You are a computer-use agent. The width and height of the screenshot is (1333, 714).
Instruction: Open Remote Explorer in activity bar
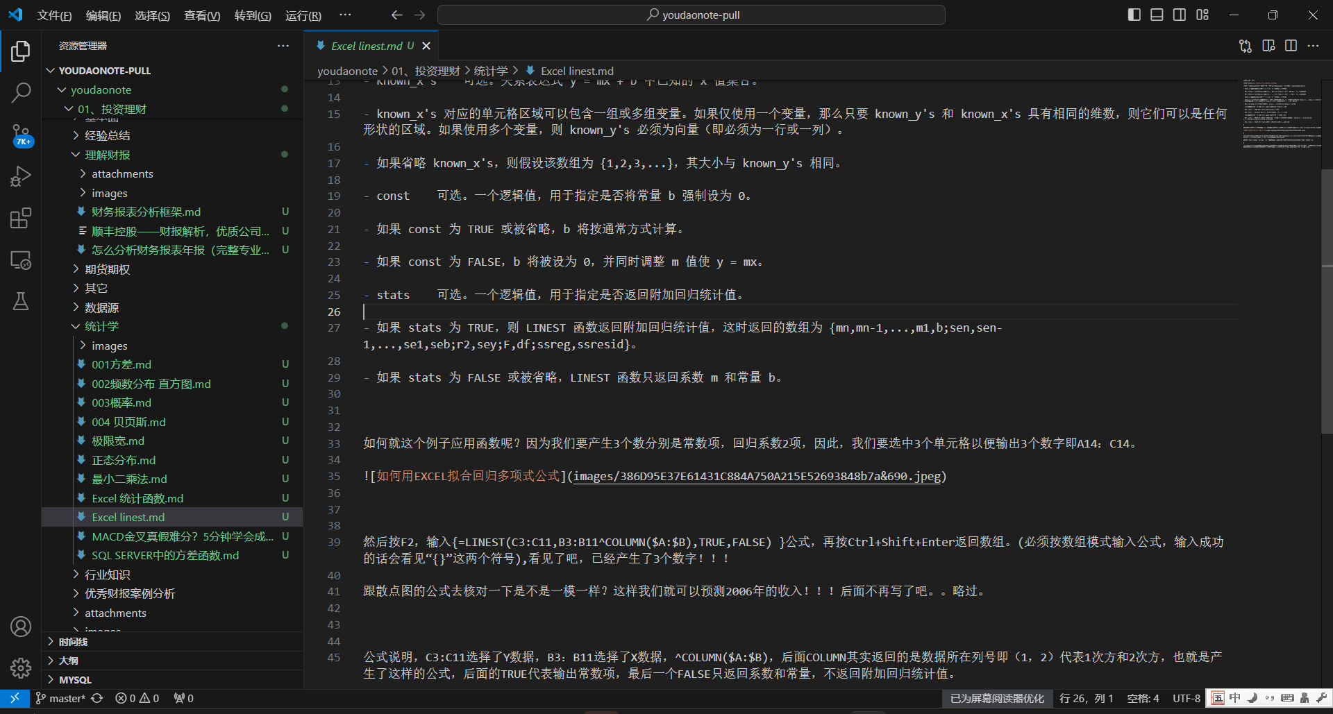tap(21, 260)
